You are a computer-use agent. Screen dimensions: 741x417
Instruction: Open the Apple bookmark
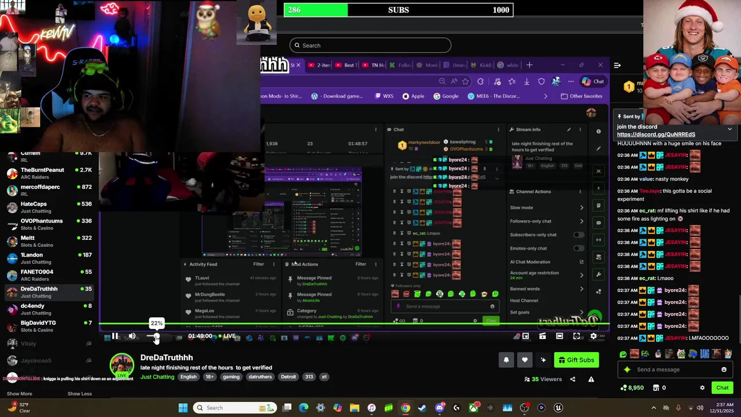tap(413, 96)
